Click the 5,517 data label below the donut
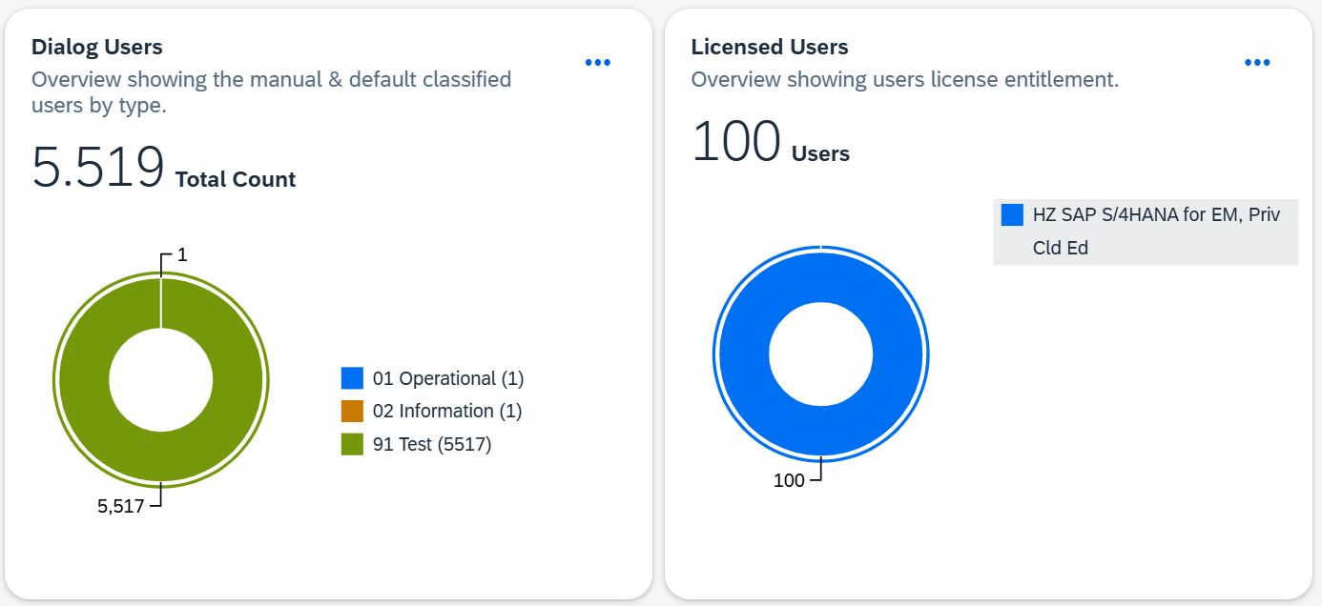The height and width of the screenshot is (606, 1322). pos(120,507)
